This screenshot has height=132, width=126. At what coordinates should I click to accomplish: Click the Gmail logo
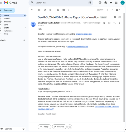click(11, 3)
